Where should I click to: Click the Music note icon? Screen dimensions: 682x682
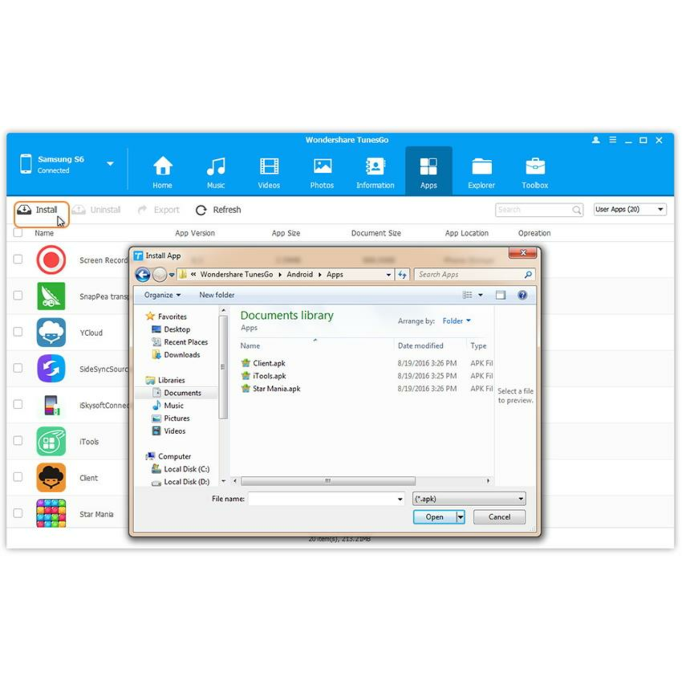[216, 167]
